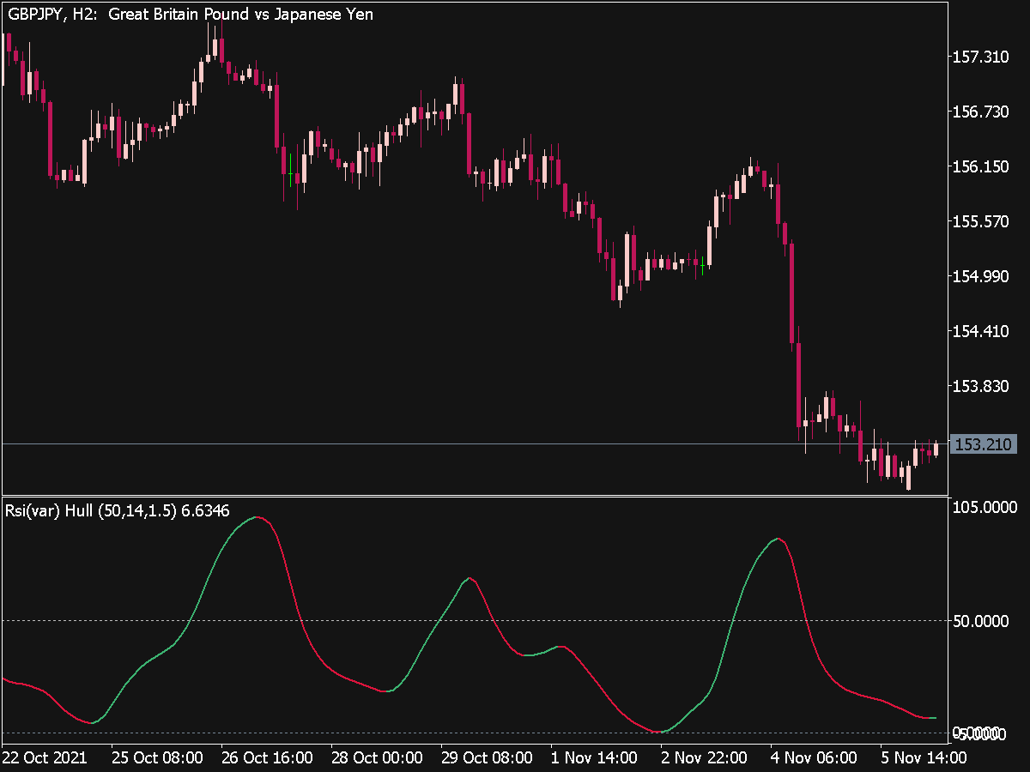This screenshot has height=772, width=1030.
Task: Click the 154.410 price axis label
Action: click(x=980, y=331)
